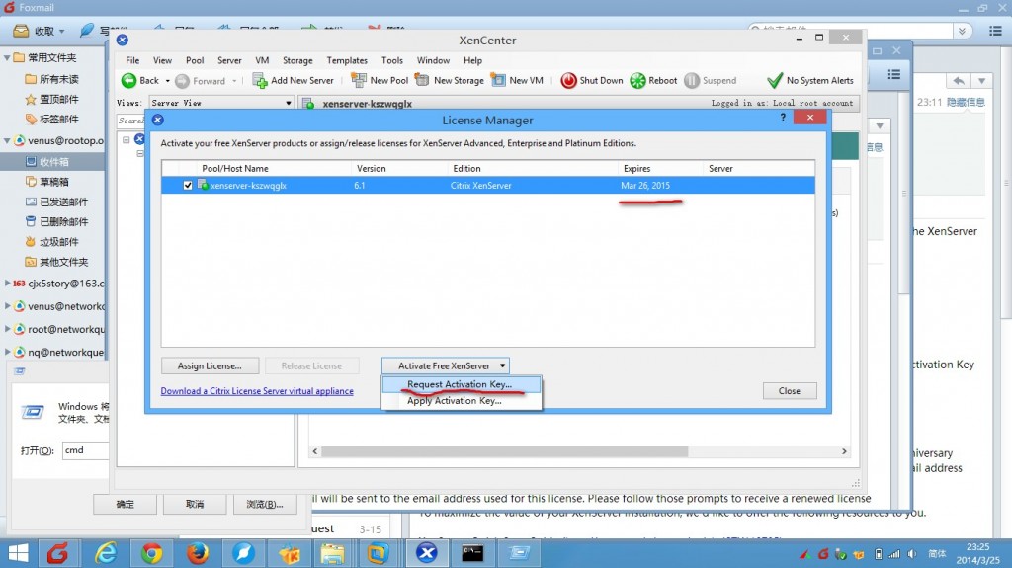The height and width of the screenshot is (568, 1012).
Task: Open the Pool menu
Action: [x=195, y=60]
